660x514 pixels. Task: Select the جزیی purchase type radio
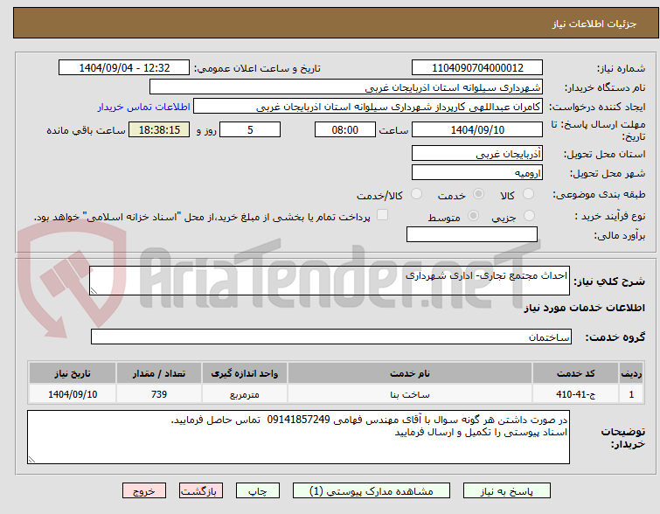click(529, 216)
